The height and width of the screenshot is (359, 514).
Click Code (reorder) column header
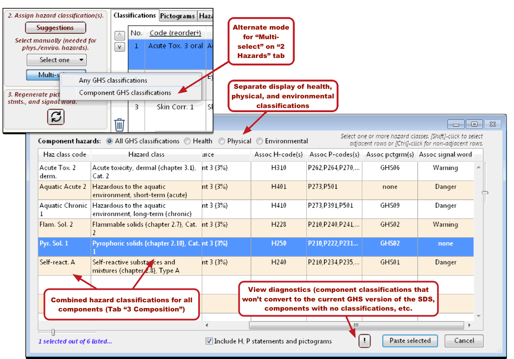(x=175, y=33)
